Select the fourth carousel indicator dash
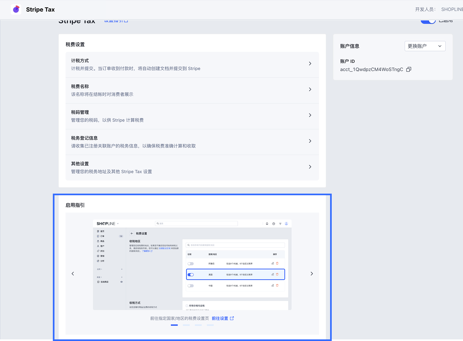Image resolution: width=463 pixels, height=341 pixels. (210, 325)
